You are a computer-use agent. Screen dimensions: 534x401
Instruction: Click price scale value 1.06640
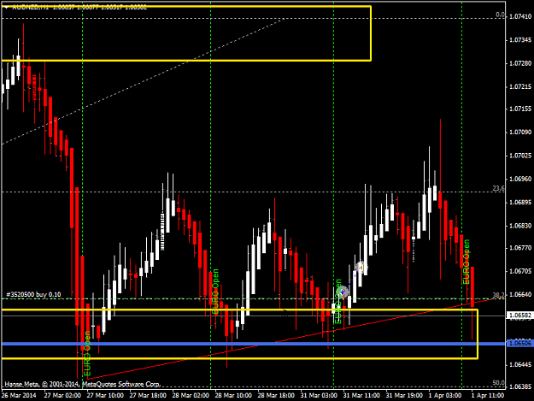(520, 294)
